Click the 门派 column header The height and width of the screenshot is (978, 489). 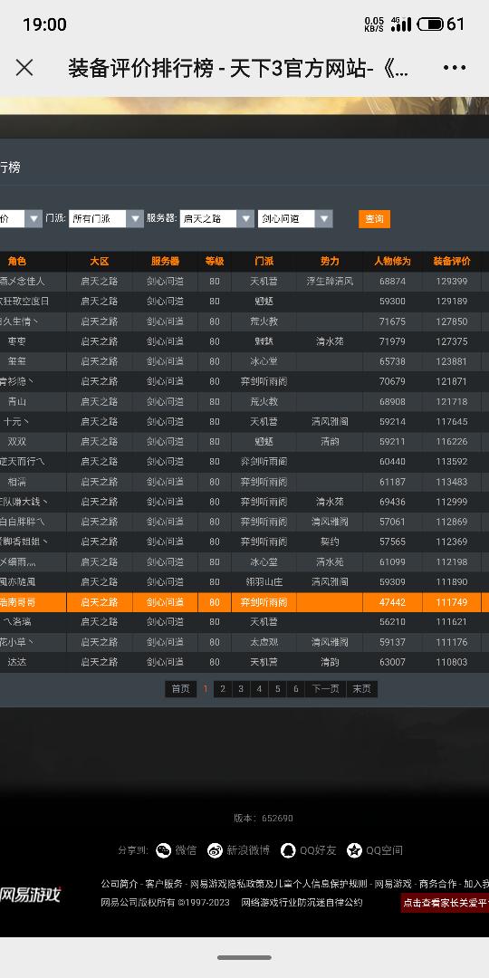click(x=264, y=262)
